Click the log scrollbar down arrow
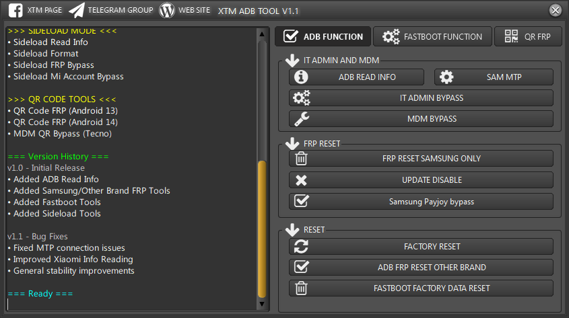Viewport: 569px width, 318px height. [262, 304]
